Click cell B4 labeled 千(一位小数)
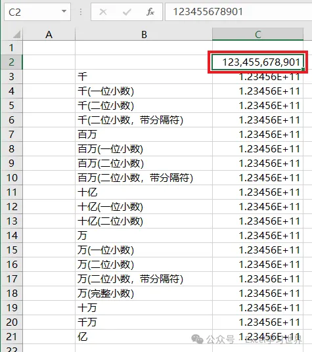The width and height of the screenshot is (312, 352). click(144, 91)
